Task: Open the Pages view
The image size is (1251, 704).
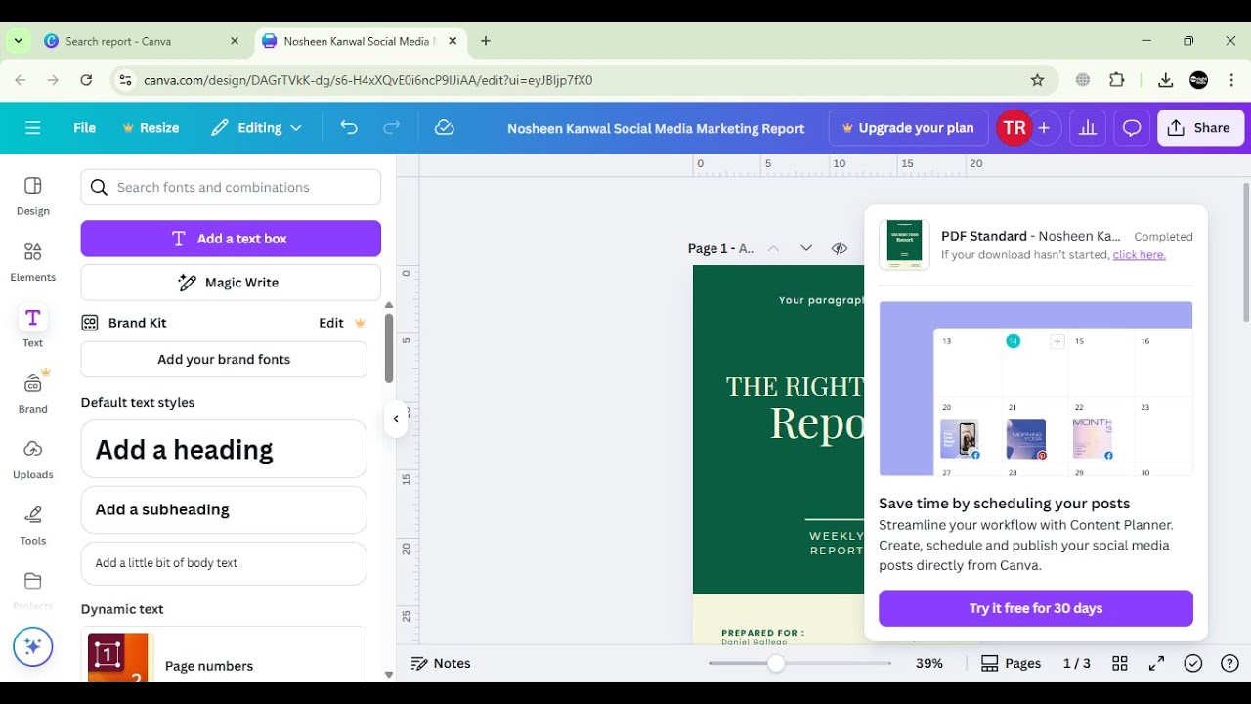Action: click(x=1012, y=663)
